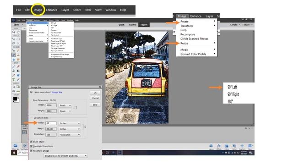Toggle the Constrain Proportions checkbox
Image resolution: width=293 pixels, height=165 pixels.
[x=32, y=146]
